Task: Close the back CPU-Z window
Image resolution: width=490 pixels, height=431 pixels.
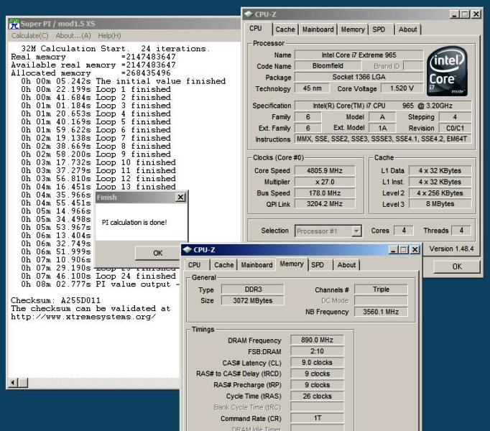Action: (x=476, y=14)
